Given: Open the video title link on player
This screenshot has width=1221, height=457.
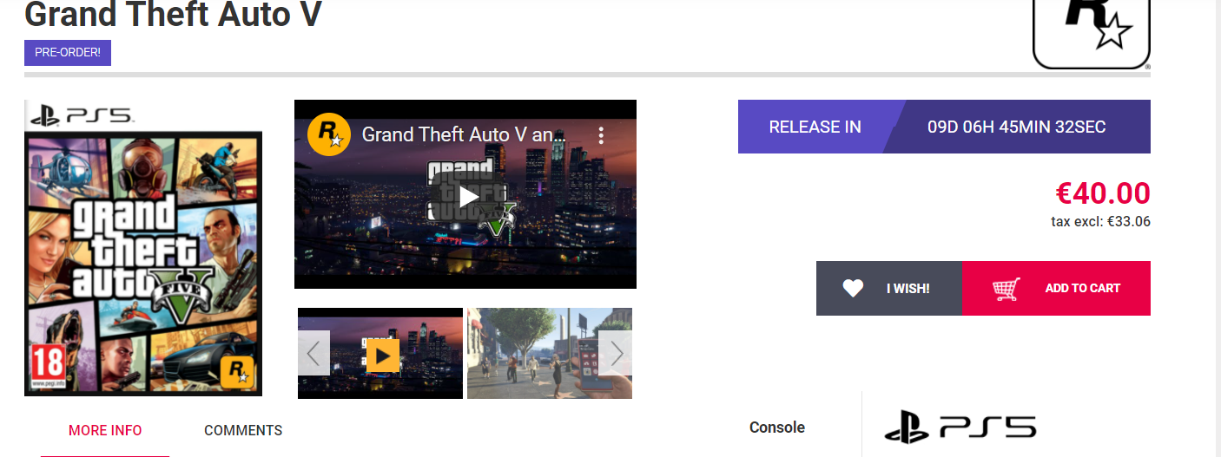Looking at the screenshot, I should coord(463,135).
